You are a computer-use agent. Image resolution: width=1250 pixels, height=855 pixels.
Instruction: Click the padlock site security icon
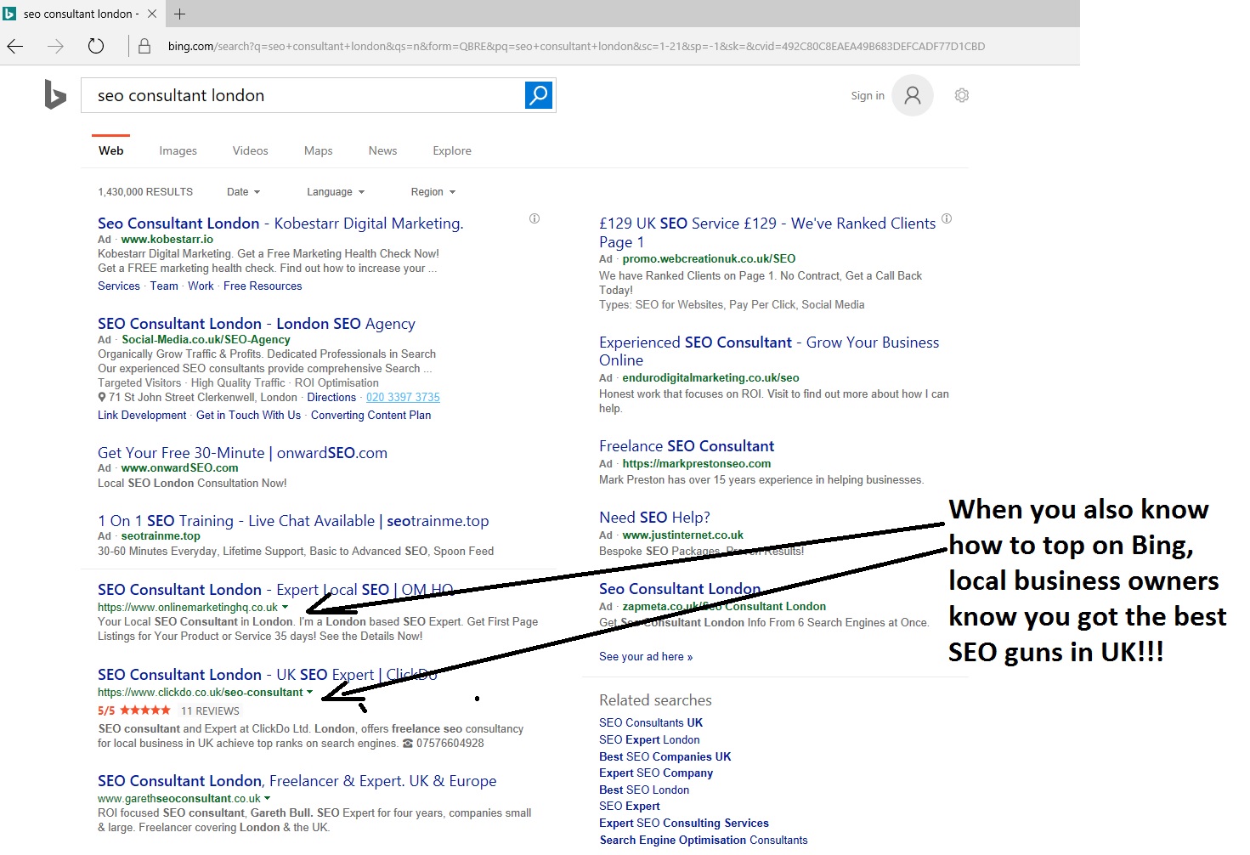(x=144, y=46)
